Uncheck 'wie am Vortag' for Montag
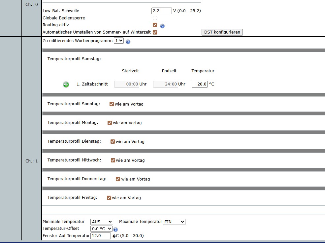The image size is (325, 243). (x=110, y=123)
